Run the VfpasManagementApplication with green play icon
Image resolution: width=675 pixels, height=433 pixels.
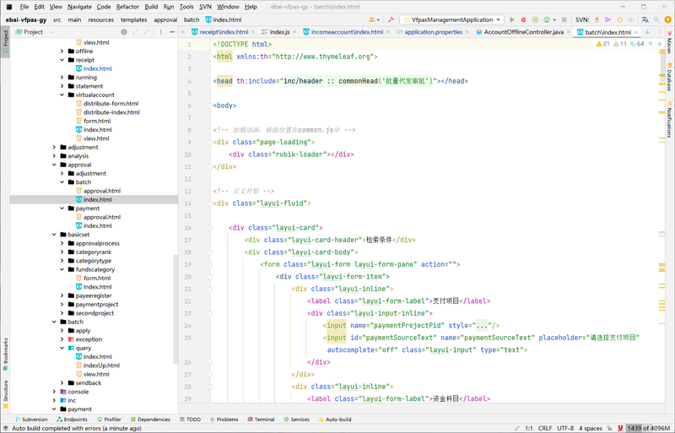(511, 19)
